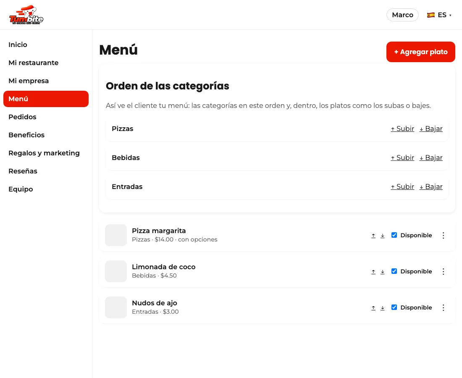Click Limonada de coco image placeholder
Screen dimensions: 462x378
tap(116, 271)
